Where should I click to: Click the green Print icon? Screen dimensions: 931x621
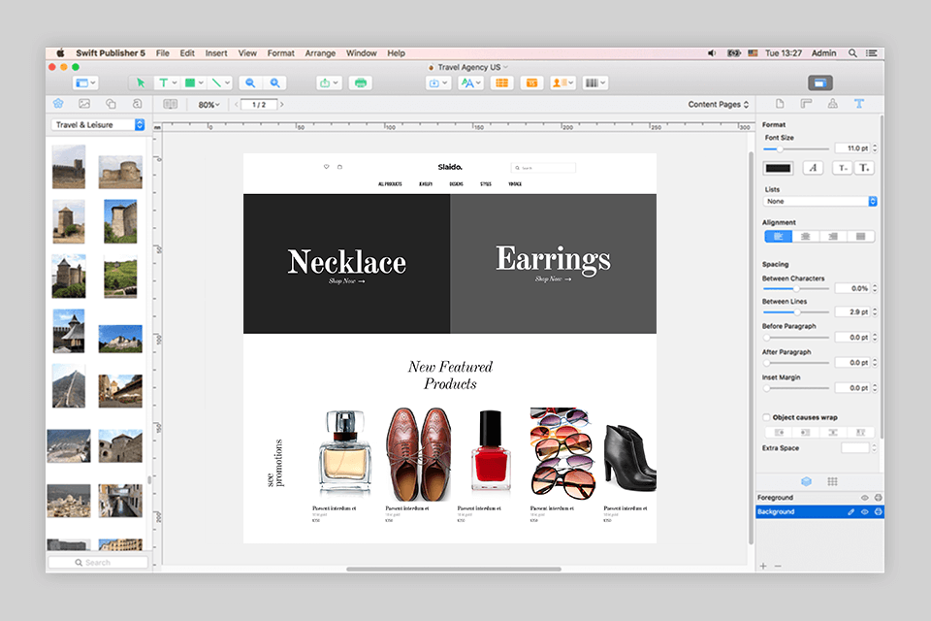coord(361,83)
